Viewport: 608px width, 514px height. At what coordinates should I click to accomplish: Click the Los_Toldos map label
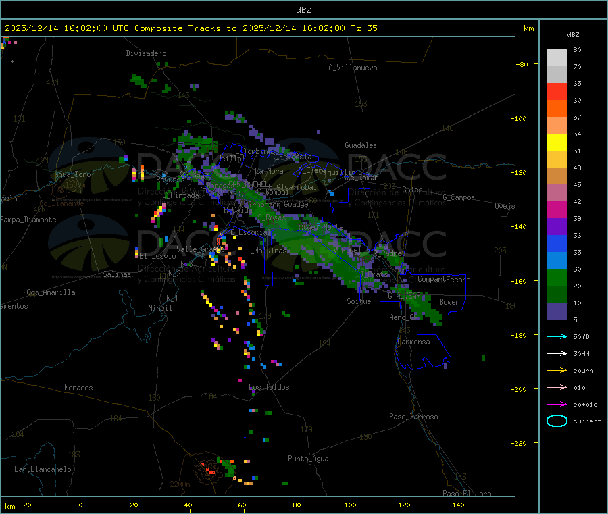[269, 387]
